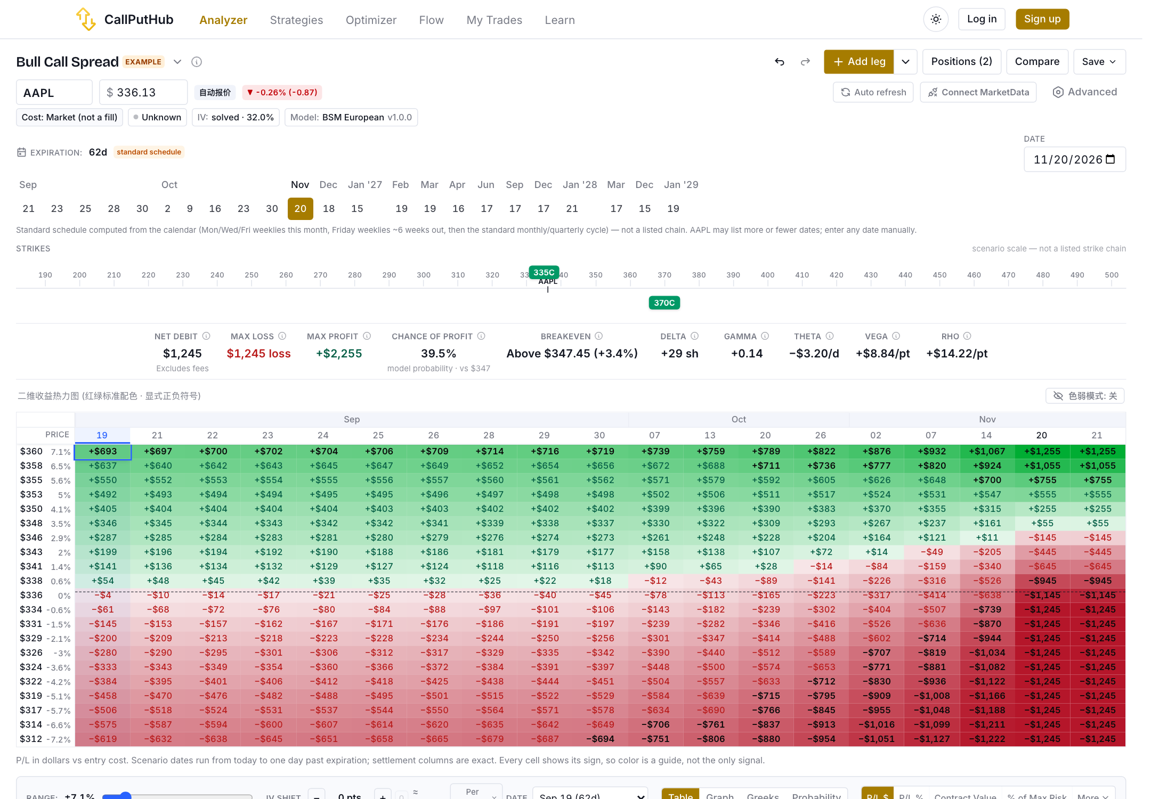Click the Chance of Profit info icon
The image size is (1151, 799).
click(481, 336)
